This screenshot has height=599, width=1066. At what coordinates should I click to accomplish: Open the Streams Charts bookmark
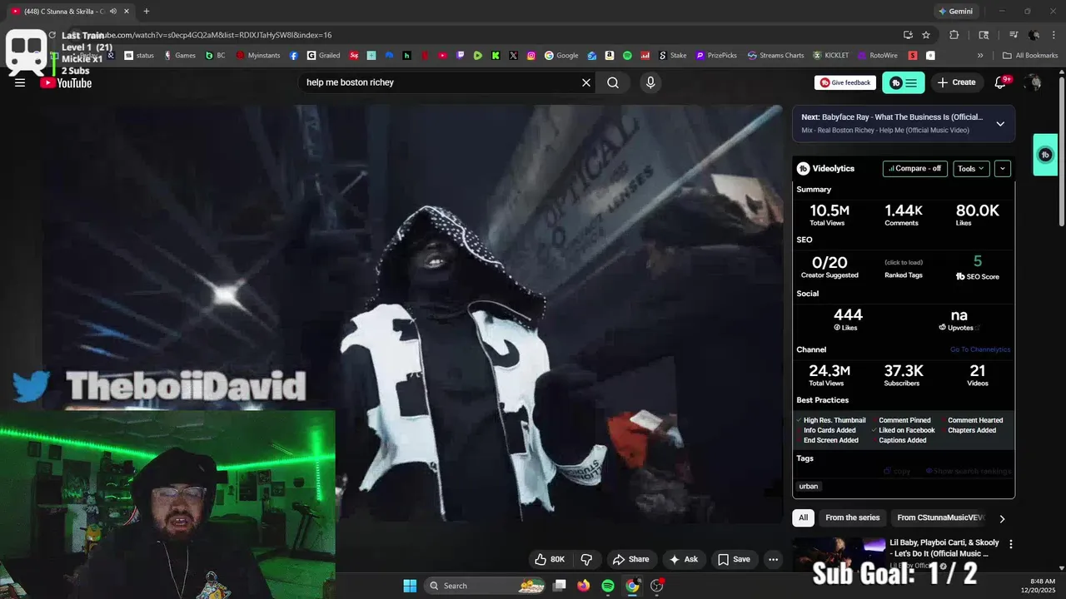point(775,56)
